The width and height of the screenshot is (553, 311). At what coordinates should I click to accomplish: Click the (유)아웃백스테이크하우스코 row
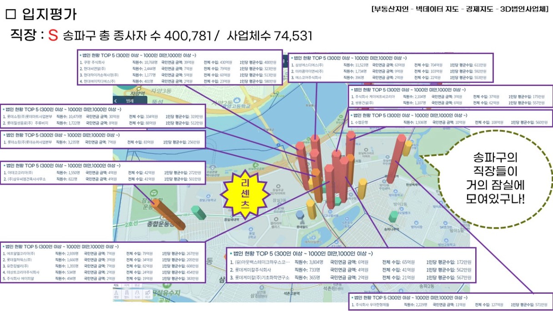click(351, 262)
